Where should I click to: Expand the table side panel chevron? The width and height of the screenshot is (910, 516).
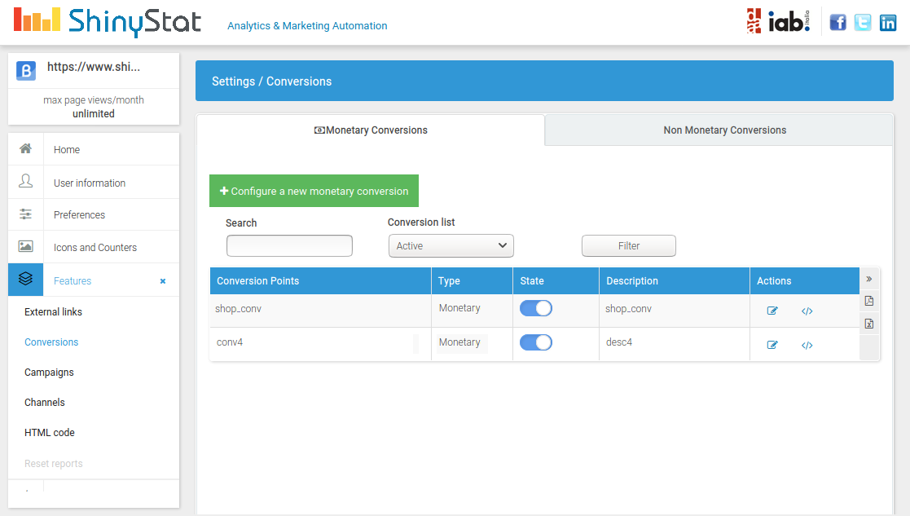[869, 279]
